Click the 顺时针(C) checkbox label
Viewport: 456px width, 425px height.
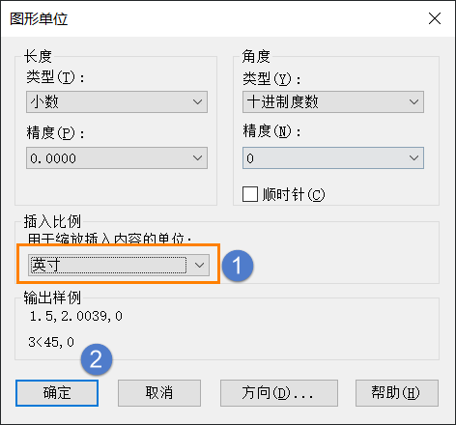pos(294,194)
